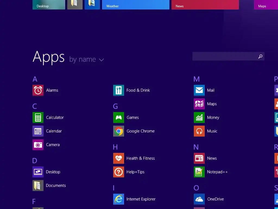
Task: Launch the Calculator icon
Action: pos(38,118)
